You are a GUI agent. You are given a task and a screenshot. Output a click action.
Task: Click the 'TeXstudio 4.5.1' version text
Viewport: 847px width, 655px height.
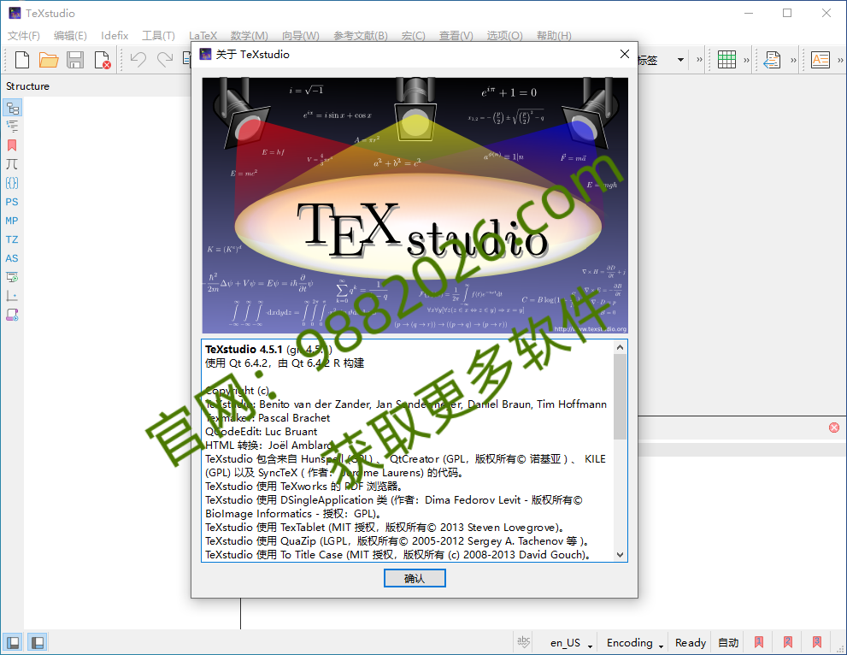244,349
